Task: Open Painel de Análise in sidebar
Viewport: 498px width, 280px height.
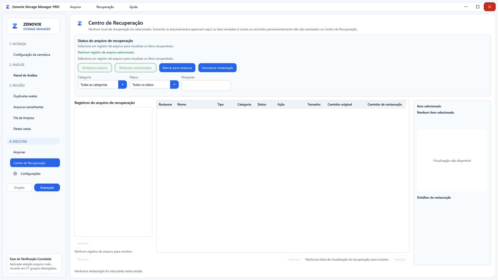Action: [25, 75]
